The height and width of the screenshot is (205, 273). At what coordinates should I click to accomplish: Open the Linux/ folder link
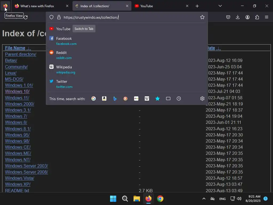point(11,73)
